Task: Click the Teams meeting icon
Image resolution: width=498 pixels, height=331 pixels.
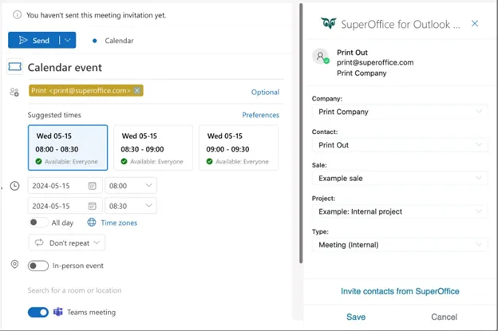Action: pyautogui.click(x=58, y=312)
